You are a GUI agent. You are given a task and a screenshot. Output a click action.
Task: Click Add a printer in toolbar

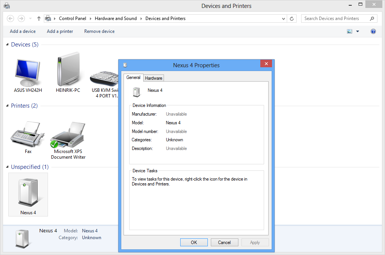(x=60, y=31)
